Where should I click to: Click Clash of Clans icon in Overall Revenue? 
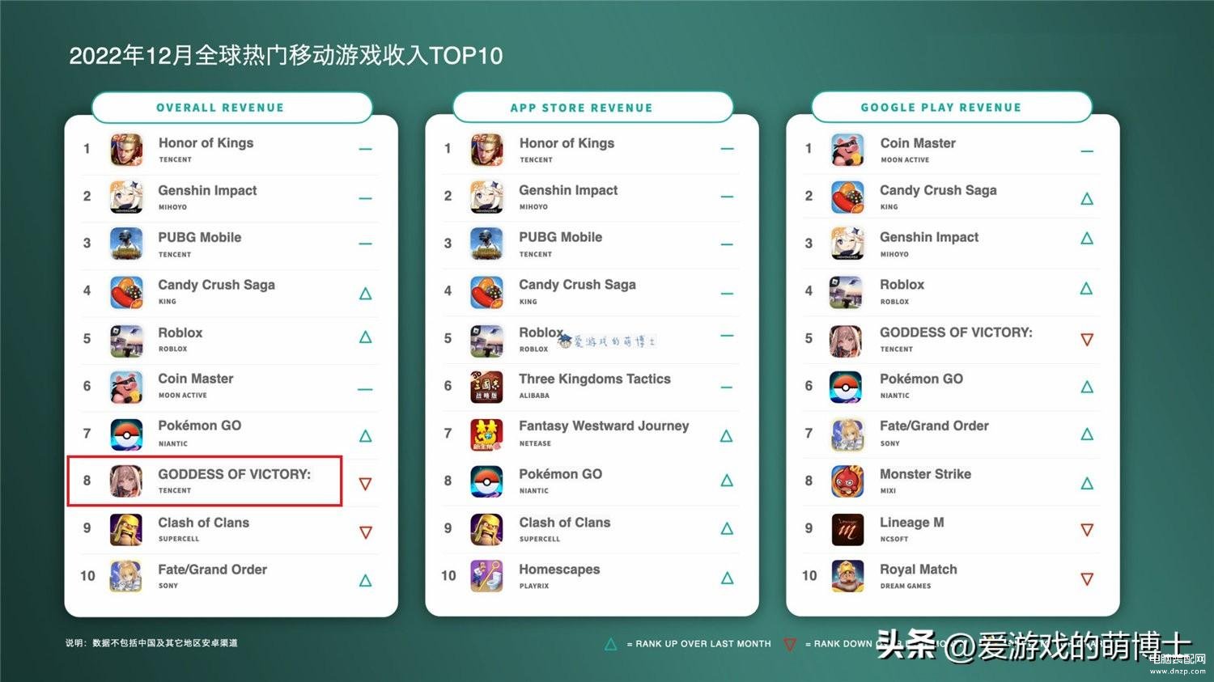[x=126, y=529]
